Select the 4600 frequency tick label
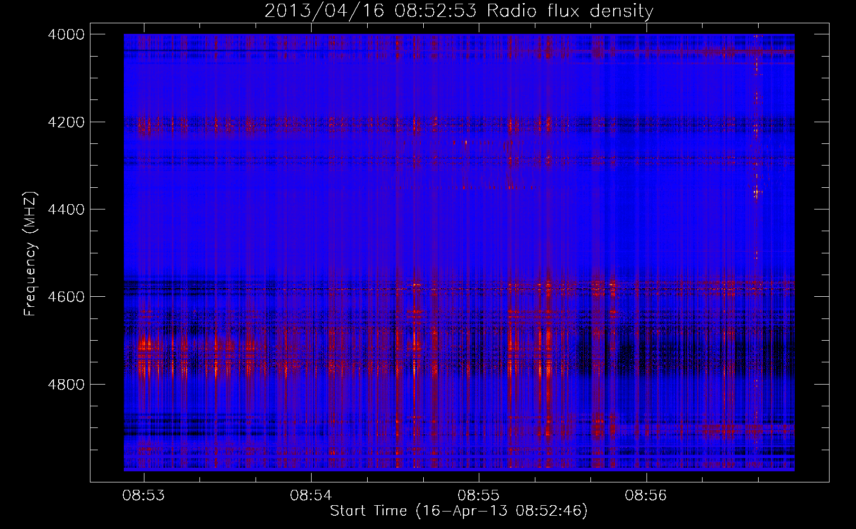Viewport: 856px width, 529px height. [x=66, y=297]
